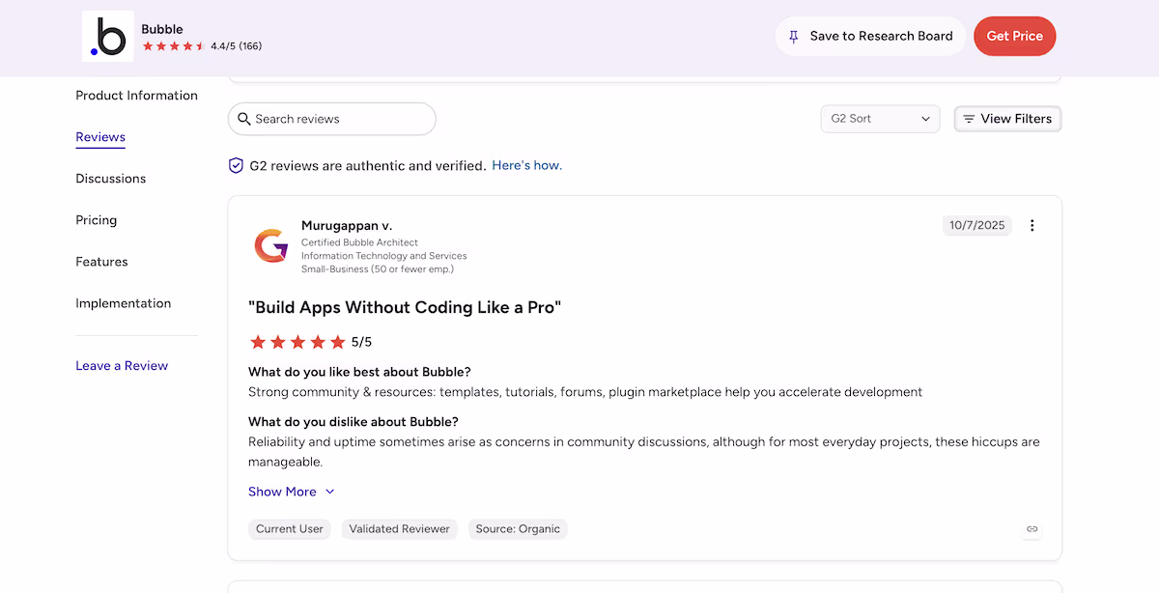The width and height of the screenshot is (1159, 593).
Task: Click the 4.4/5 (166) rating text
Action: (x=237, y=46)
